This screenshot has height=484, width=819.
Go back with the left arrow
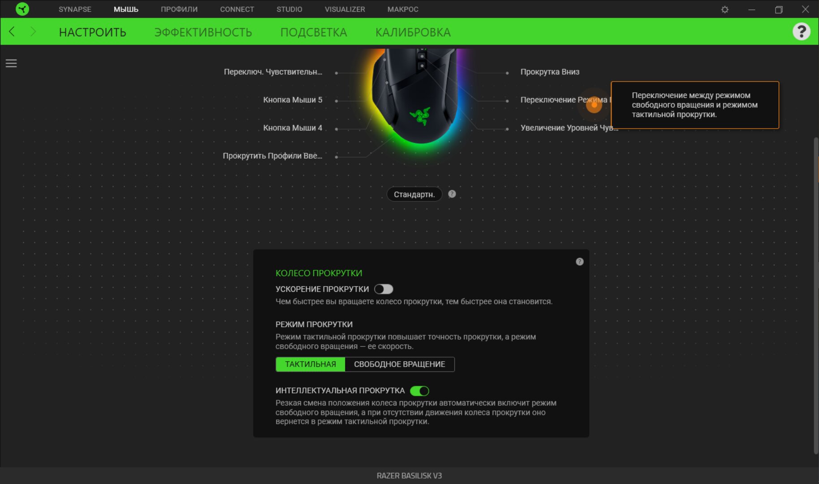pos(12,31)
